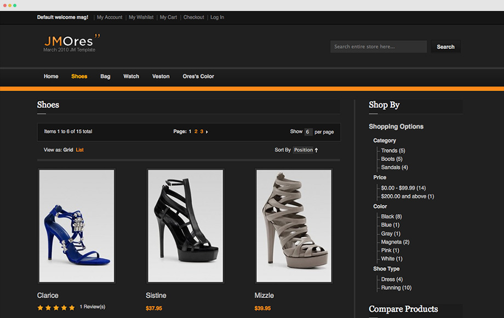Filter by Dress shoe type
Viewport: 504px width, 318px height.
point(392,280)
